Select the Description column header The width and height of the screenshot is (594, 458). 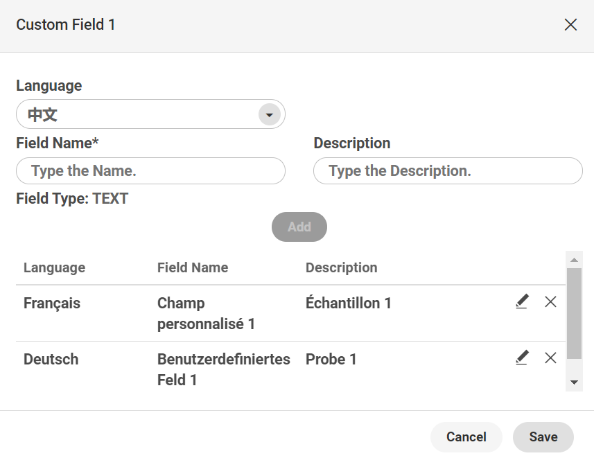point(341,267)
